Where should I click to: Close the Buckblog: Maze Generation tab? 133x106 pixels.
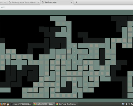pyautogui.click(x=38, y=2)
